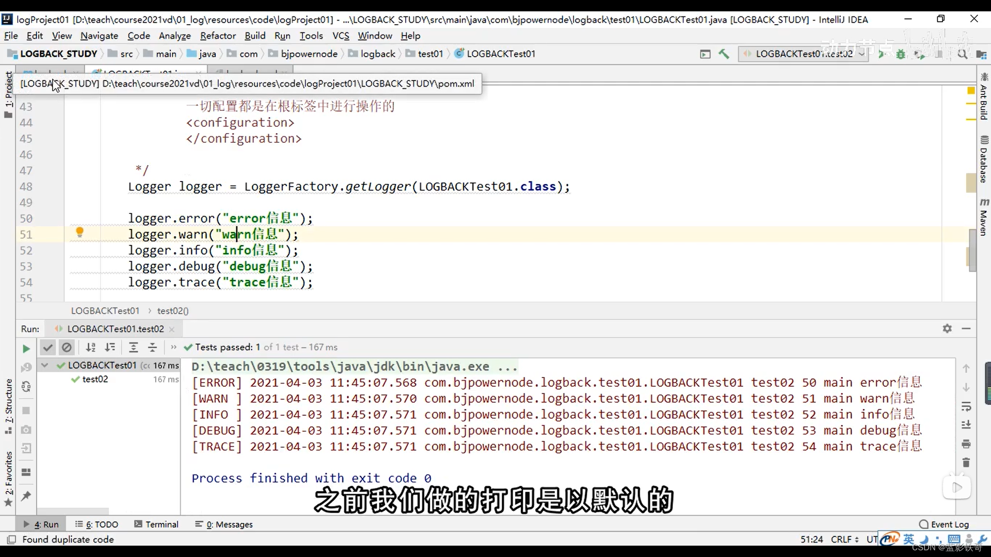Open the File menu
Image resolution: width=991 pixels, height=557 pixels.
click(11, 36)
